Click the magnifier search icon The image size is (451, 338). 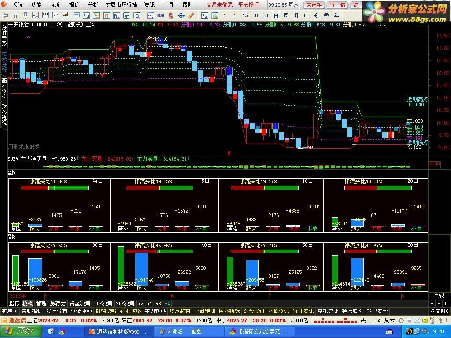coord(137,15)
